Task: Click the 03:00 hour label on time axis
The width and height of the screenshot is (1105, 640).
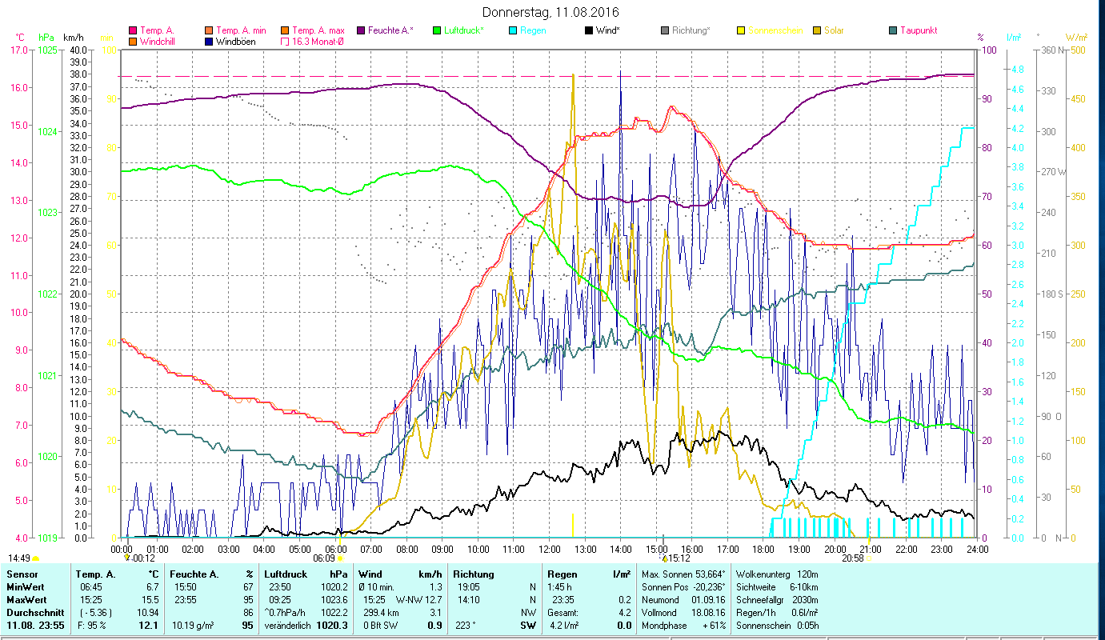Action: click(228, 549)
